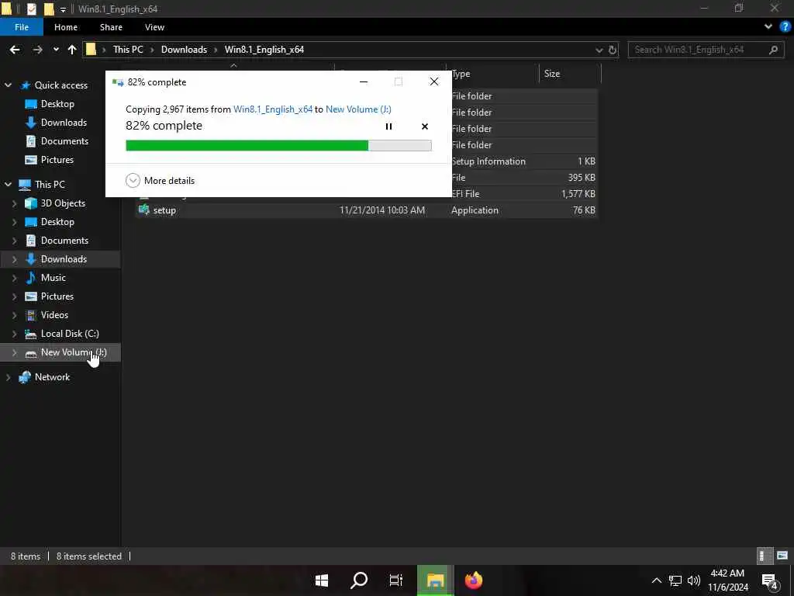This screenshot has width=794, height=596.
Task: Switch to Details view in status bar
Action: (764, 556)
